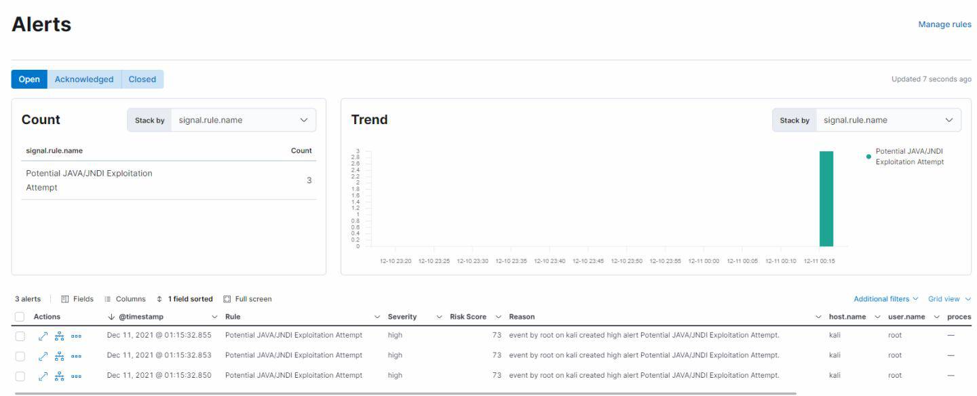Image resolution: width=977 pixels, height=396 pixels.
Task: Expand alert details for the 01:15:32.853 row
Action: 43,355
